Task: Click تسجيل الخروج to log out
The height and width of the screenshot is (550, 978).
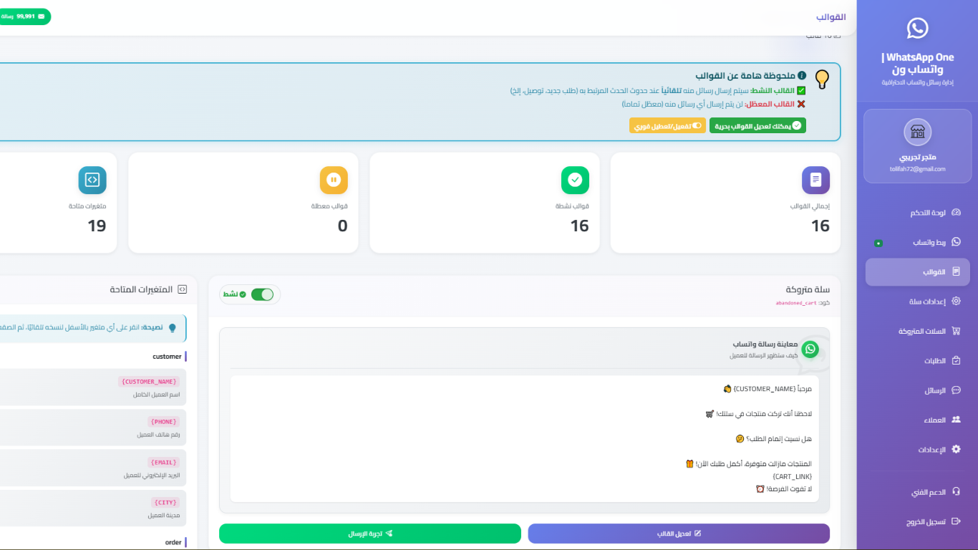Action: (926, 521)
